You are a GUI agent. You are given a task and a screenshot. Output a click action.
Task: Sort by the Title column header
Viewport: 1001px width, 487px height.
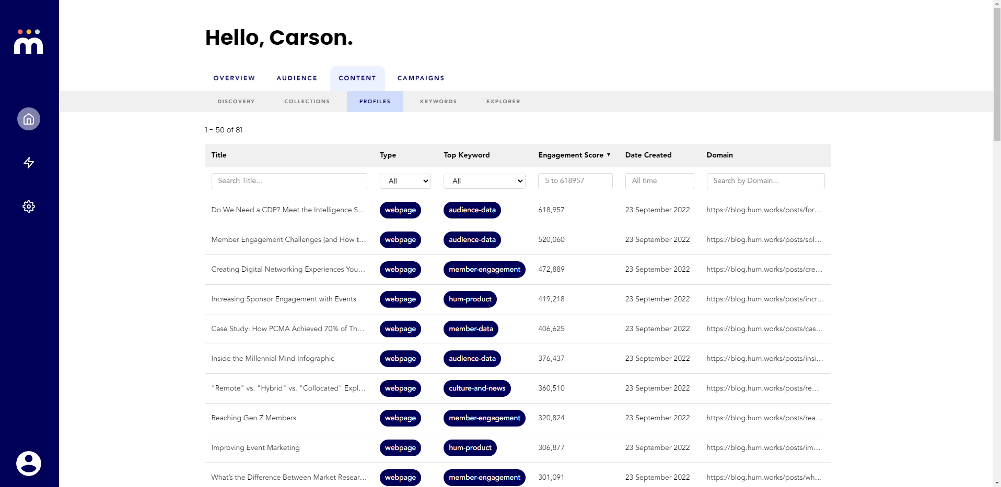[x=219, y=155]
